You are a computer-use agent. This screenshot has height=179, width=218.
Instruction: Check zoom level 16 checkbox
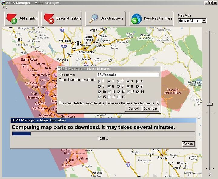pyautogui.click(x=109, y=97)
